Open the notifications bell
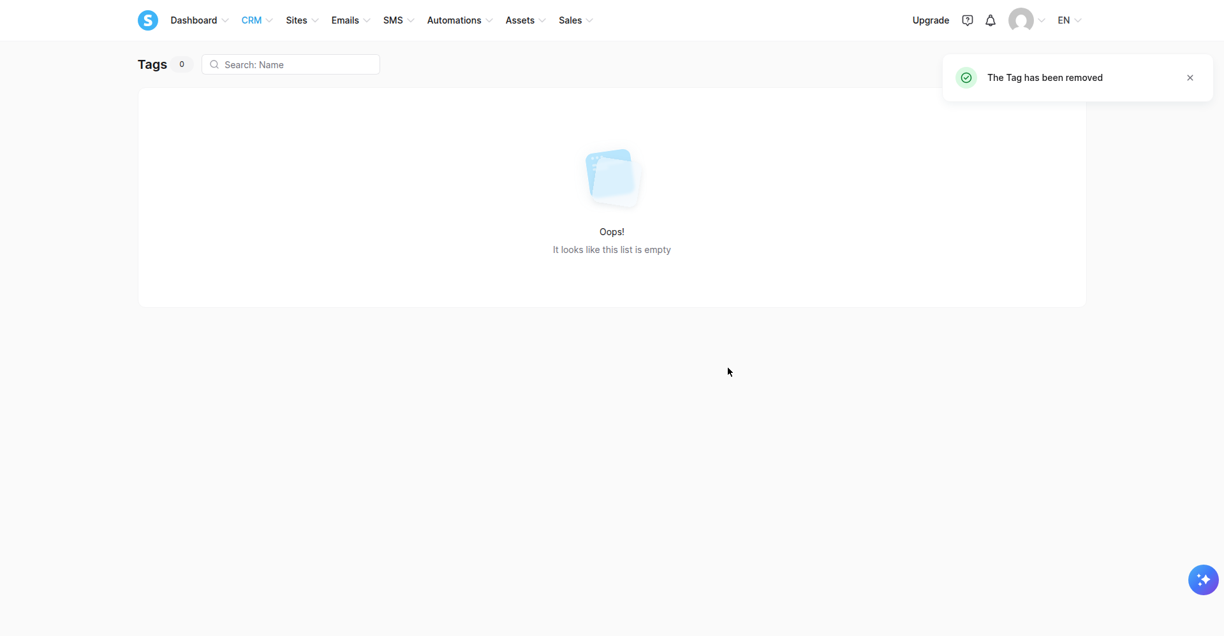 click(x=991, y=20)
